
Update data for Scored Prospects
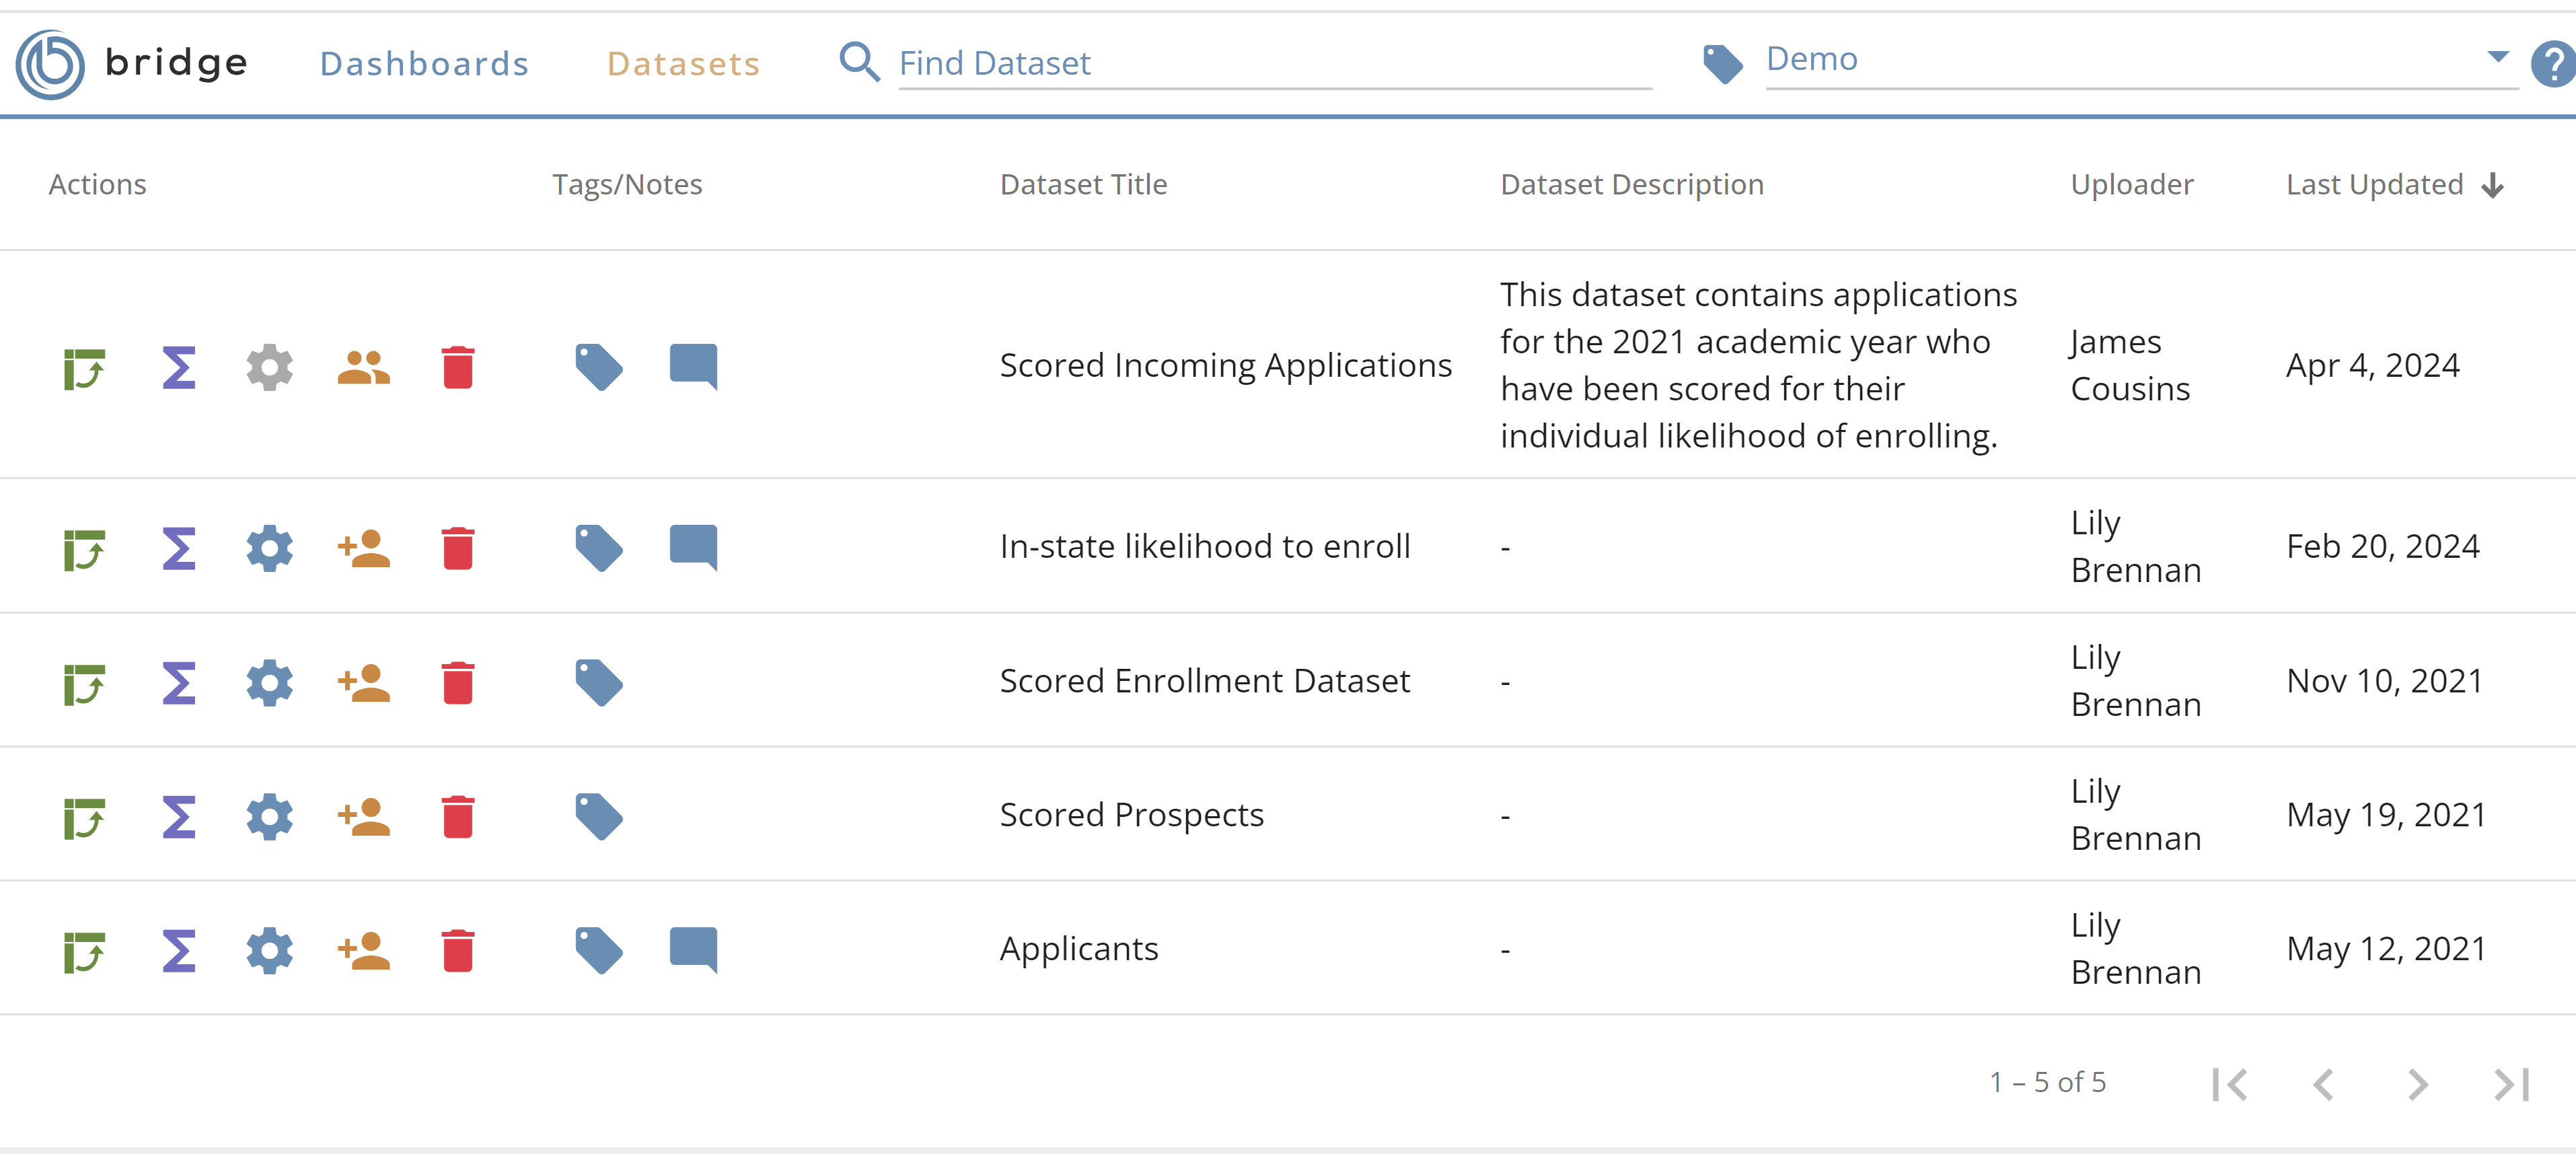click(85, 818)
